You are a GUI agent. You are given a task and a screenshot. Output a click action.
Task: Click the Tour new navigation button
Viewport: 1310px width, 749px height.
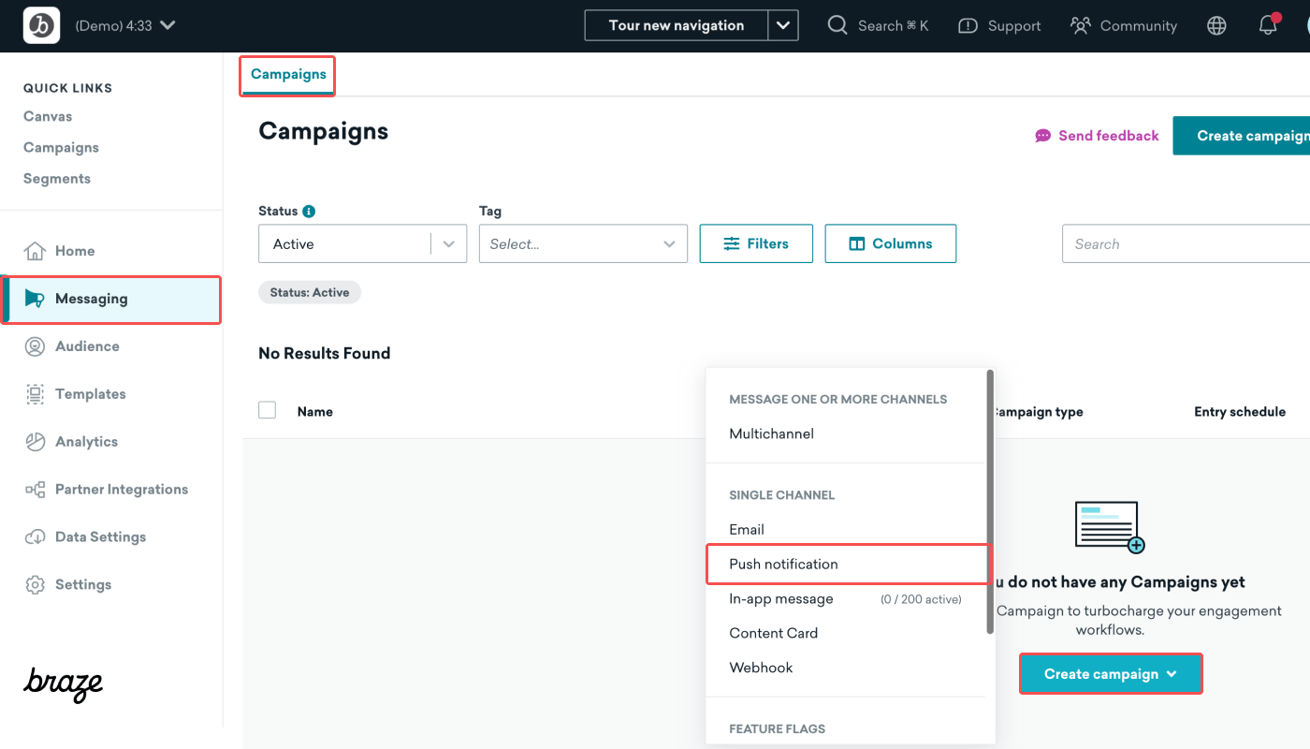(677, 25)
